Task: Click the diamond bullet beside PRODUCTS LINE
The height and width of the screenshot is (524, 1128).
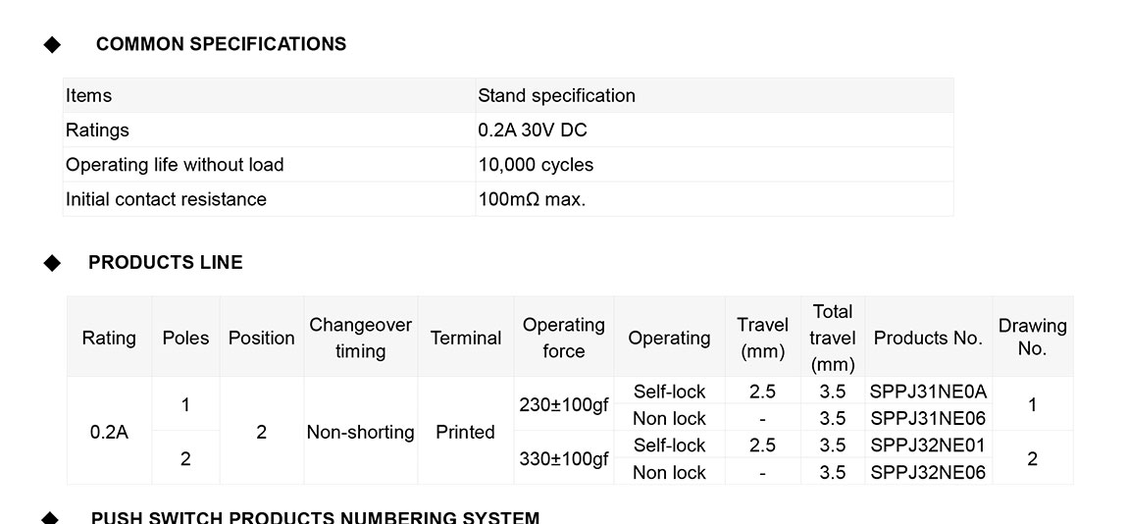Action: pos(52,263)
